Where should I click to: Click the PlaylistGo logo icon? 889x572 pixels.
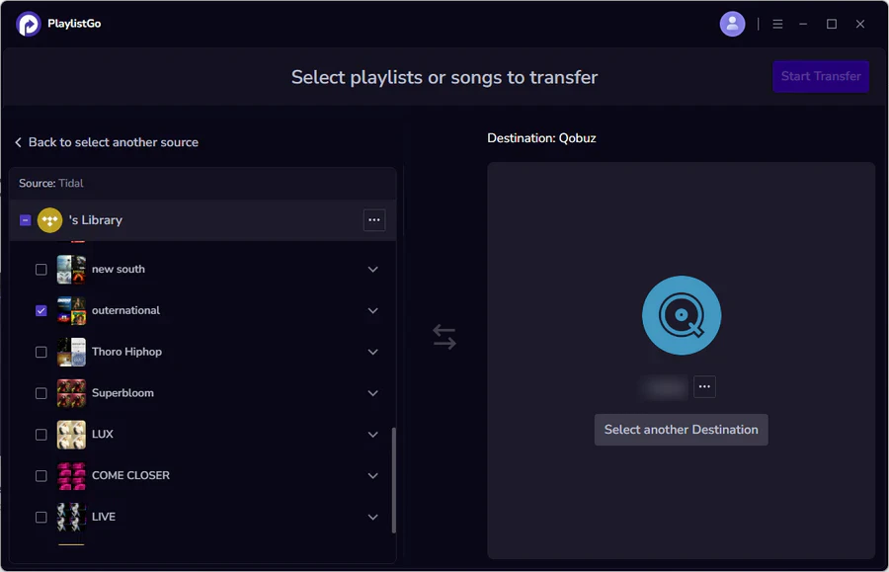(29, 24)
